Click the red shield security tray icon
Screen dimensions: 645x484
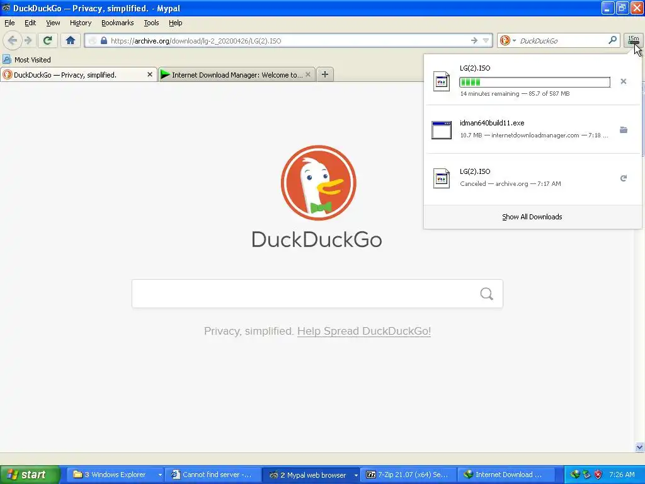point(598,475)
